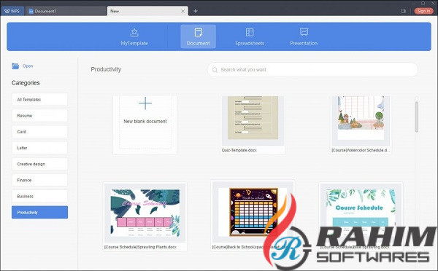Select the Letter category
The width and height of the screenshot is (438, 271).
click(39, 148)
